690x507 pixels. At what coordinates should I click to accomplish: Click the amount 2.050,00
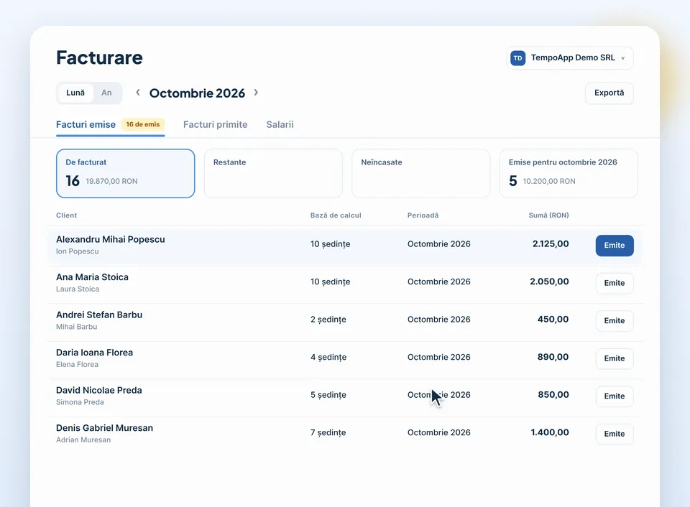point(549,282)
